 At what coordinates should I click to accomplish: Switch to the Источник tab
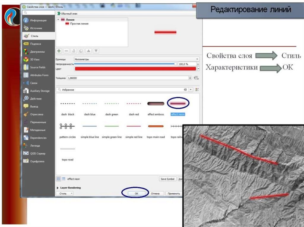(36, 28)
